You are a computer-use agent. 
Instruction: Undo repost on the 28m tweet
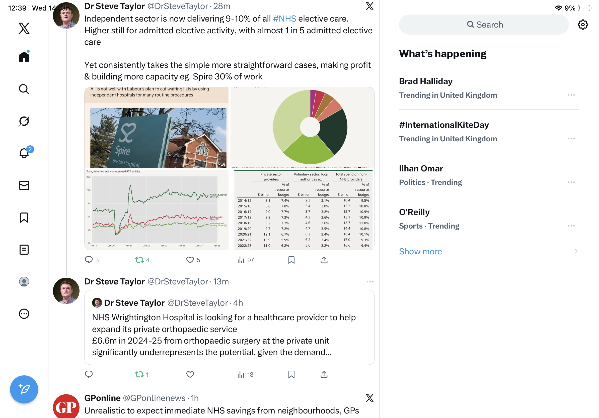click(x=139, y=260)
